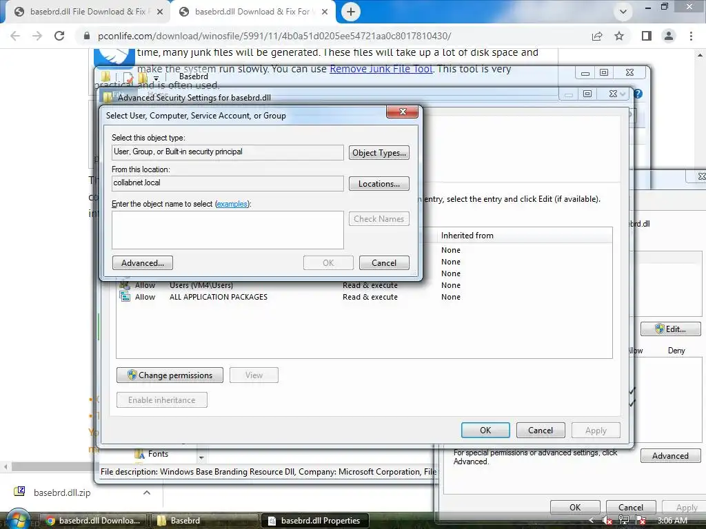Click the Chrome back arrow
Screen dimensions: 706x529
point(15,36)
